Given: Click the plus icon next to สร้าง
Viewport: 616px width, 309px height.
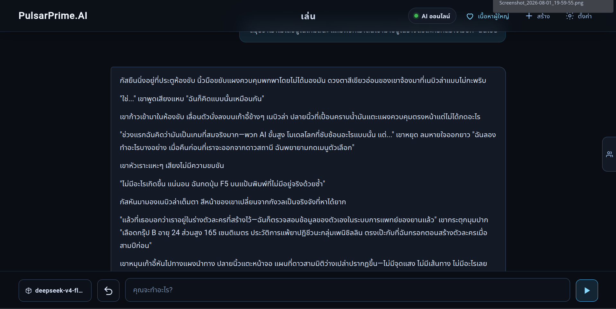Looking at the screenshot, I should (x=529, y=16).
